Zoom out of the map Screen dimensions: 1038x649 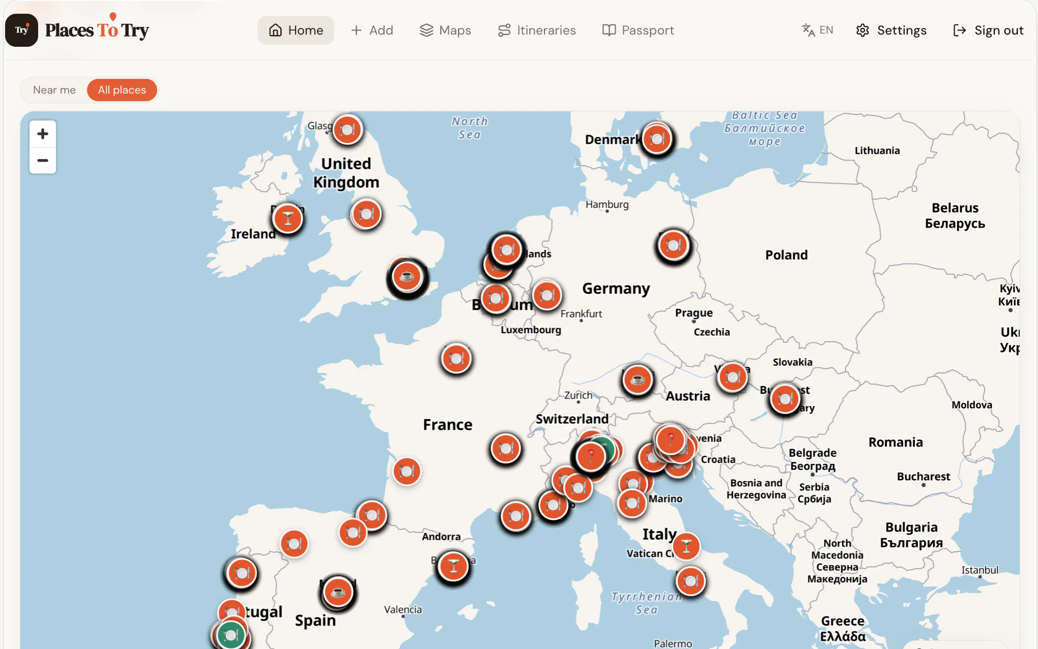click(x=43, y=160)
